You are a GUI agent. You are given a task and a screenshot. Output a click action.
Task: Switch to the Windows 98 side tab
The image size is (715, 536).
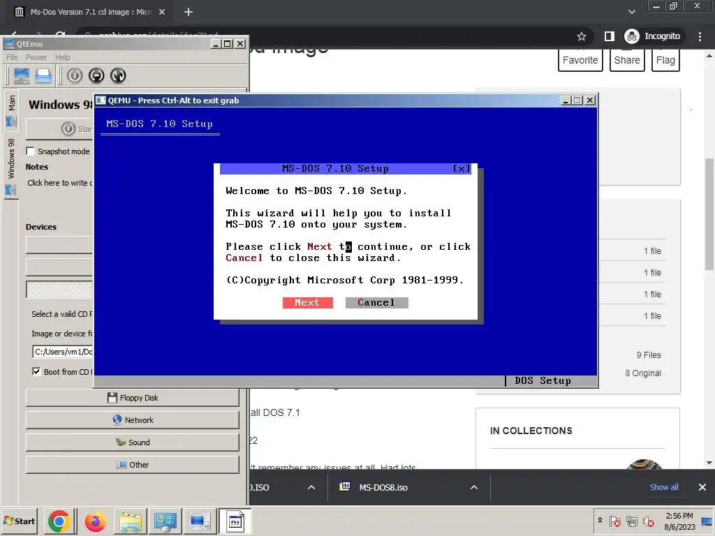(11, 166)
